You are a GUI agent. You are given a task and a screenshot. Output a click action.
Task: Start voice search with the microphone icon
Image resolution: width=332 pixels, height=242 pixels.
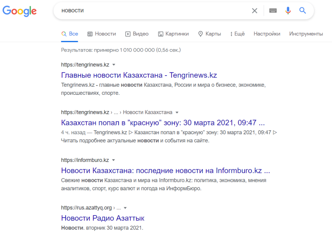[288, 10]
